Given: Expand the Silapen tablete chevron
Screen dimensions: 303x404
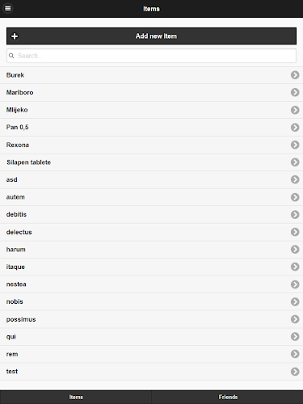Looking at the screenshot, I should (x=295, y=162).
